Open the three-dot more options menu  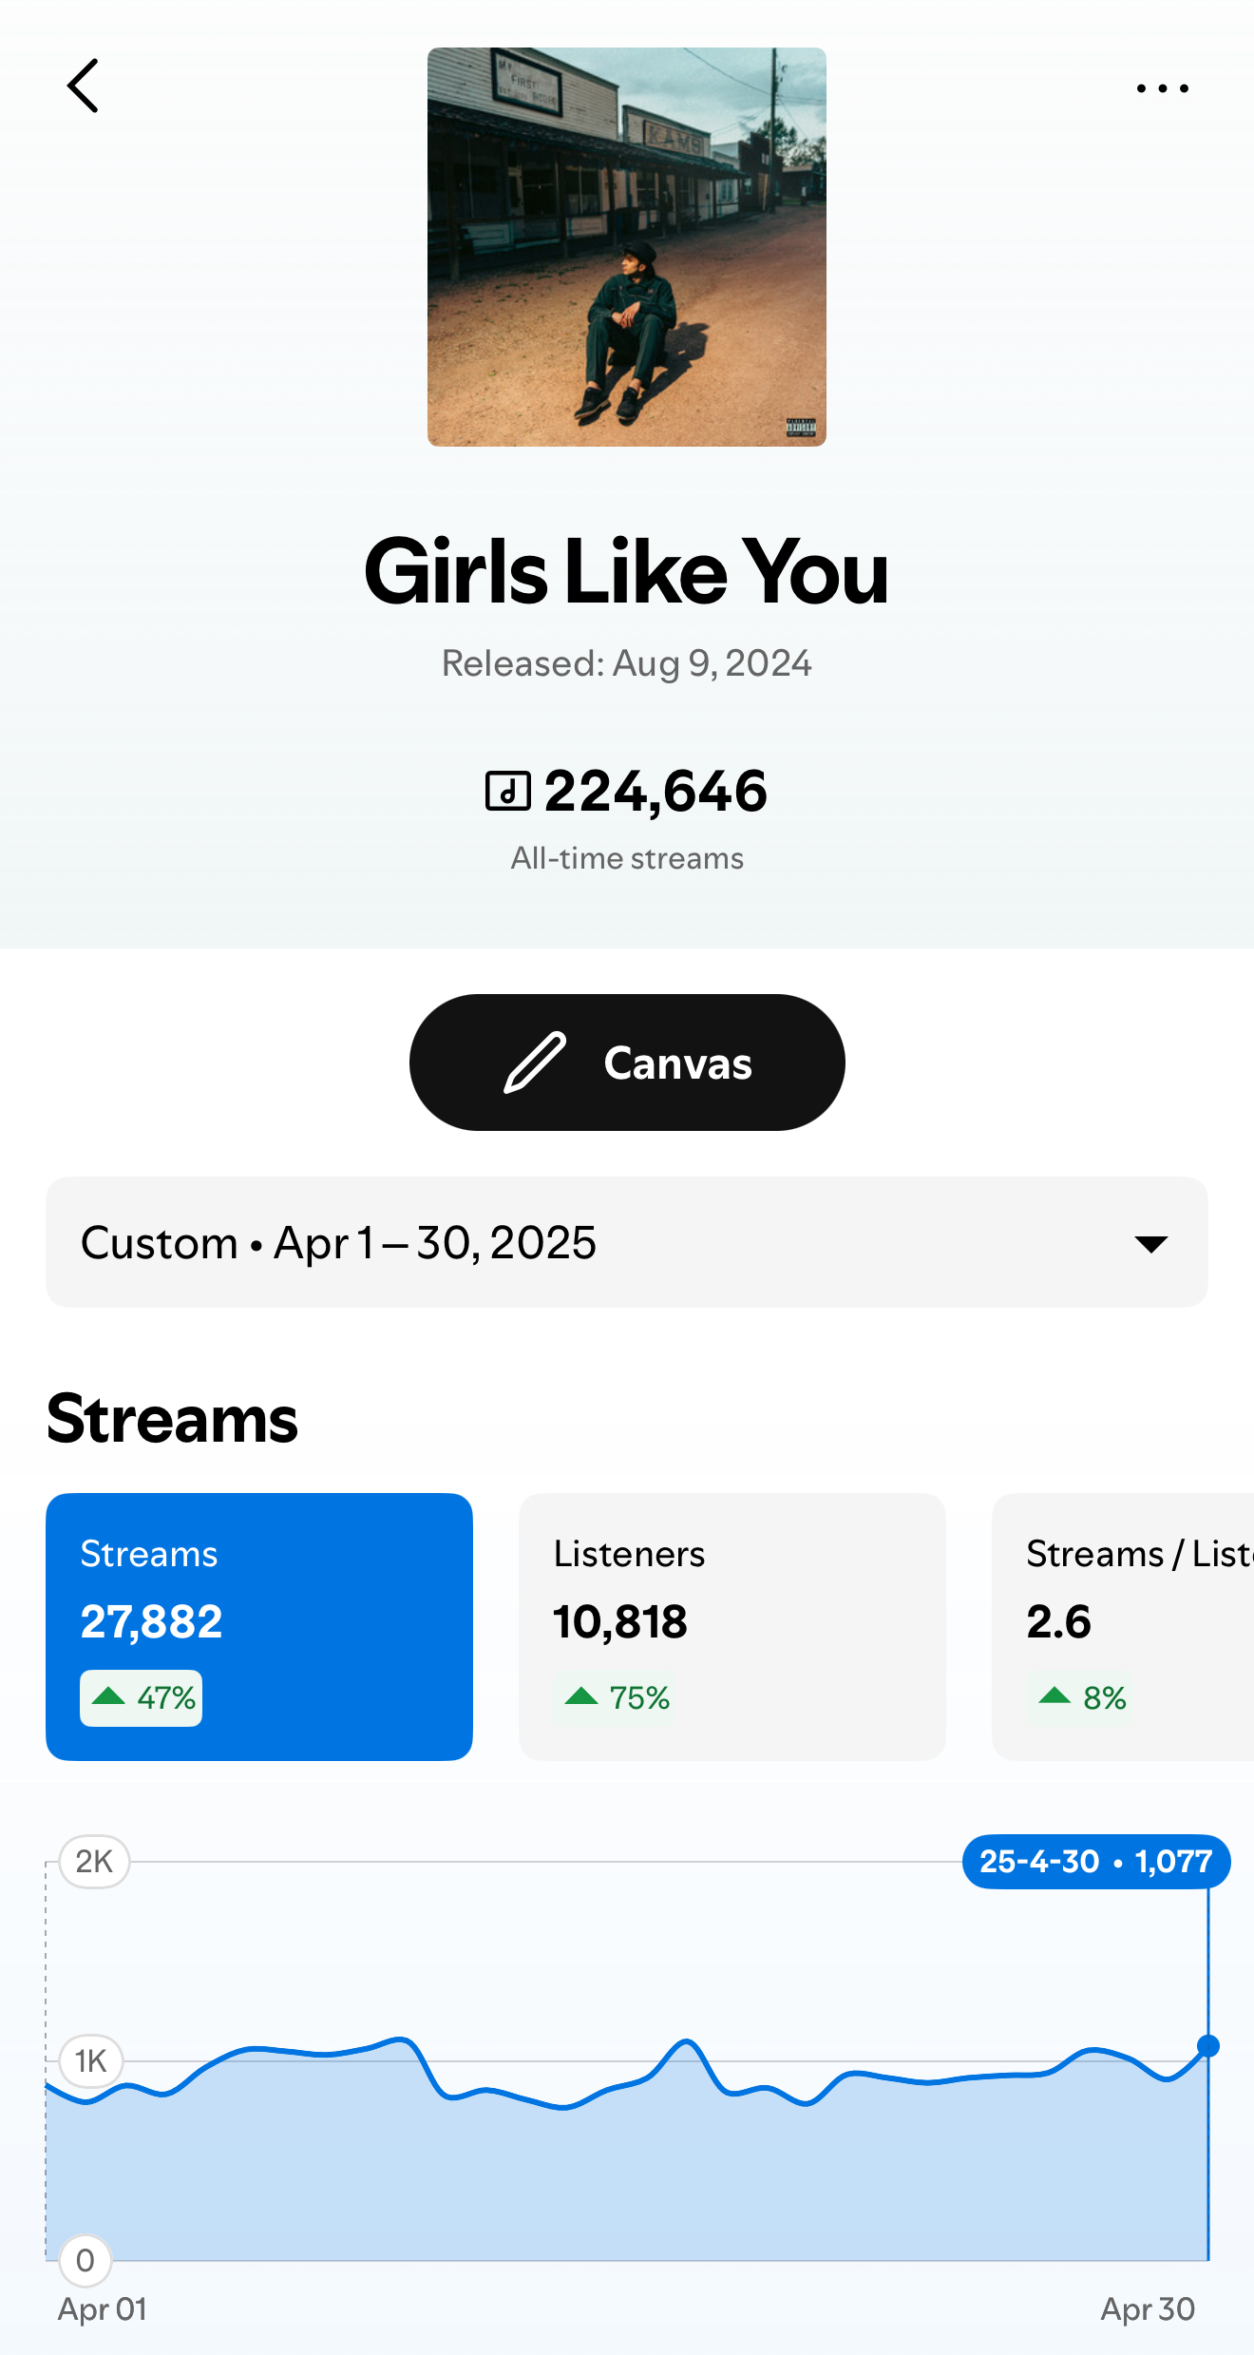[1162, 88]
